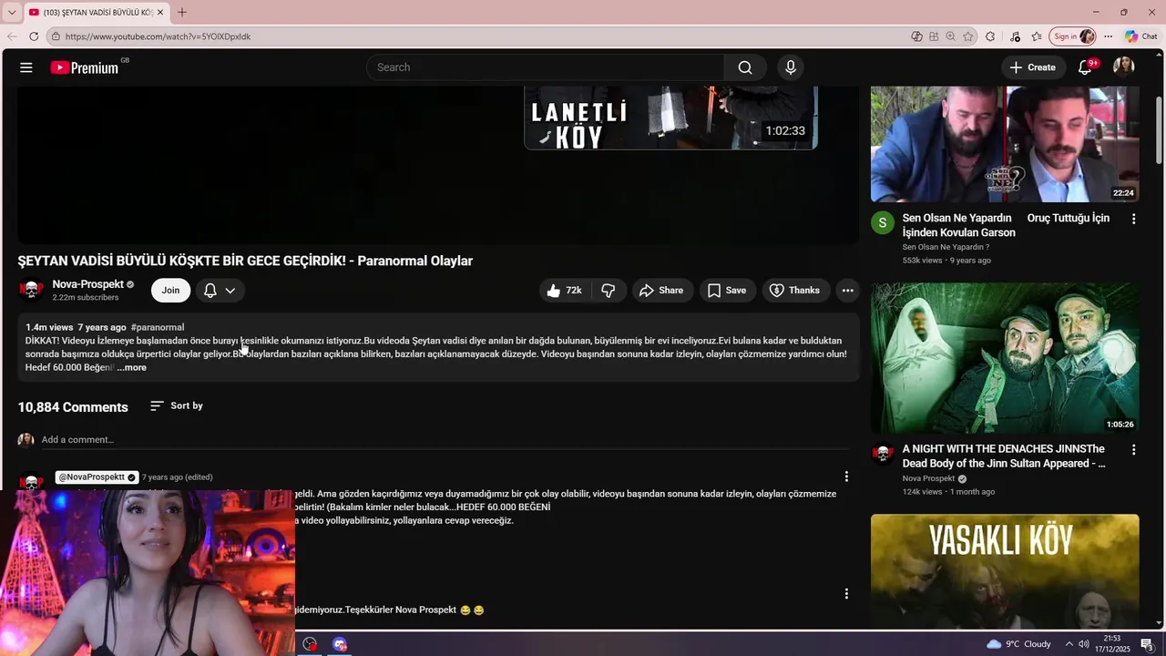Reload the page in browser
Viewport: 1166px width, 656px height.
(34, 36)
